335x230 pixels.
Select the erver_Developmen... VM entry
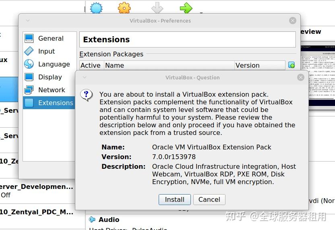pos(37,191)
